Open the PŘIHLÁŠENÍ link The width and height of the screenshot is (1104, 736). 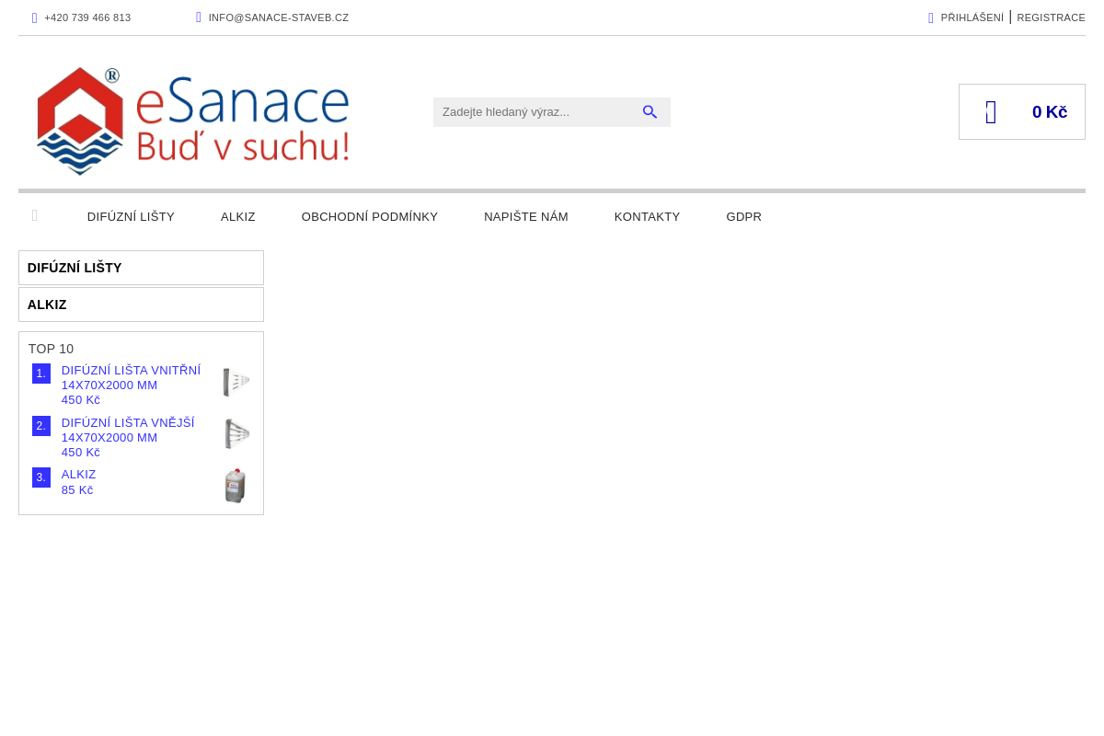(x=972, y=17)
